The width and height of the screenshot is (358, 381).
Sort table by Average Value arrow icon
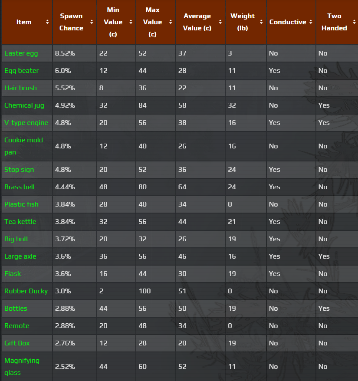[220, 22]
